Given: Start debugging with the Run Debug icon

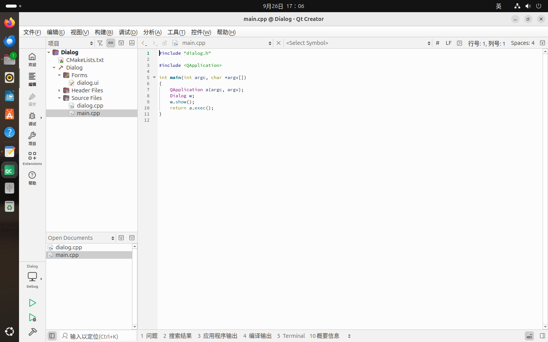Looking at the screenshot, I should click(x=32, y=318).
